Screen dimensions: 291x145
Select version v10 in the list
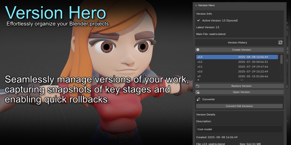coord(237,71)
